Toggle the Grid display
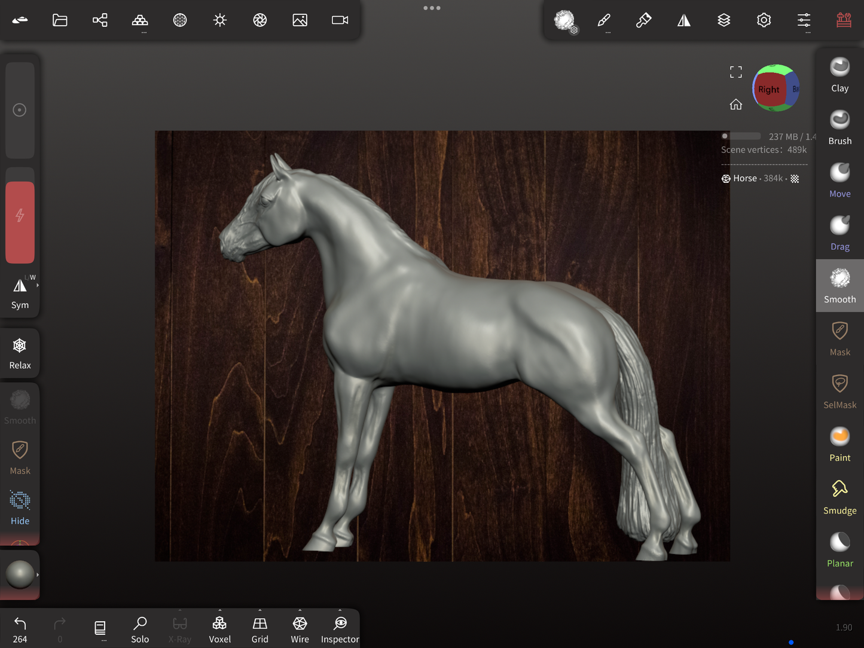The image size is (864, 648). [x=259, y=629]
